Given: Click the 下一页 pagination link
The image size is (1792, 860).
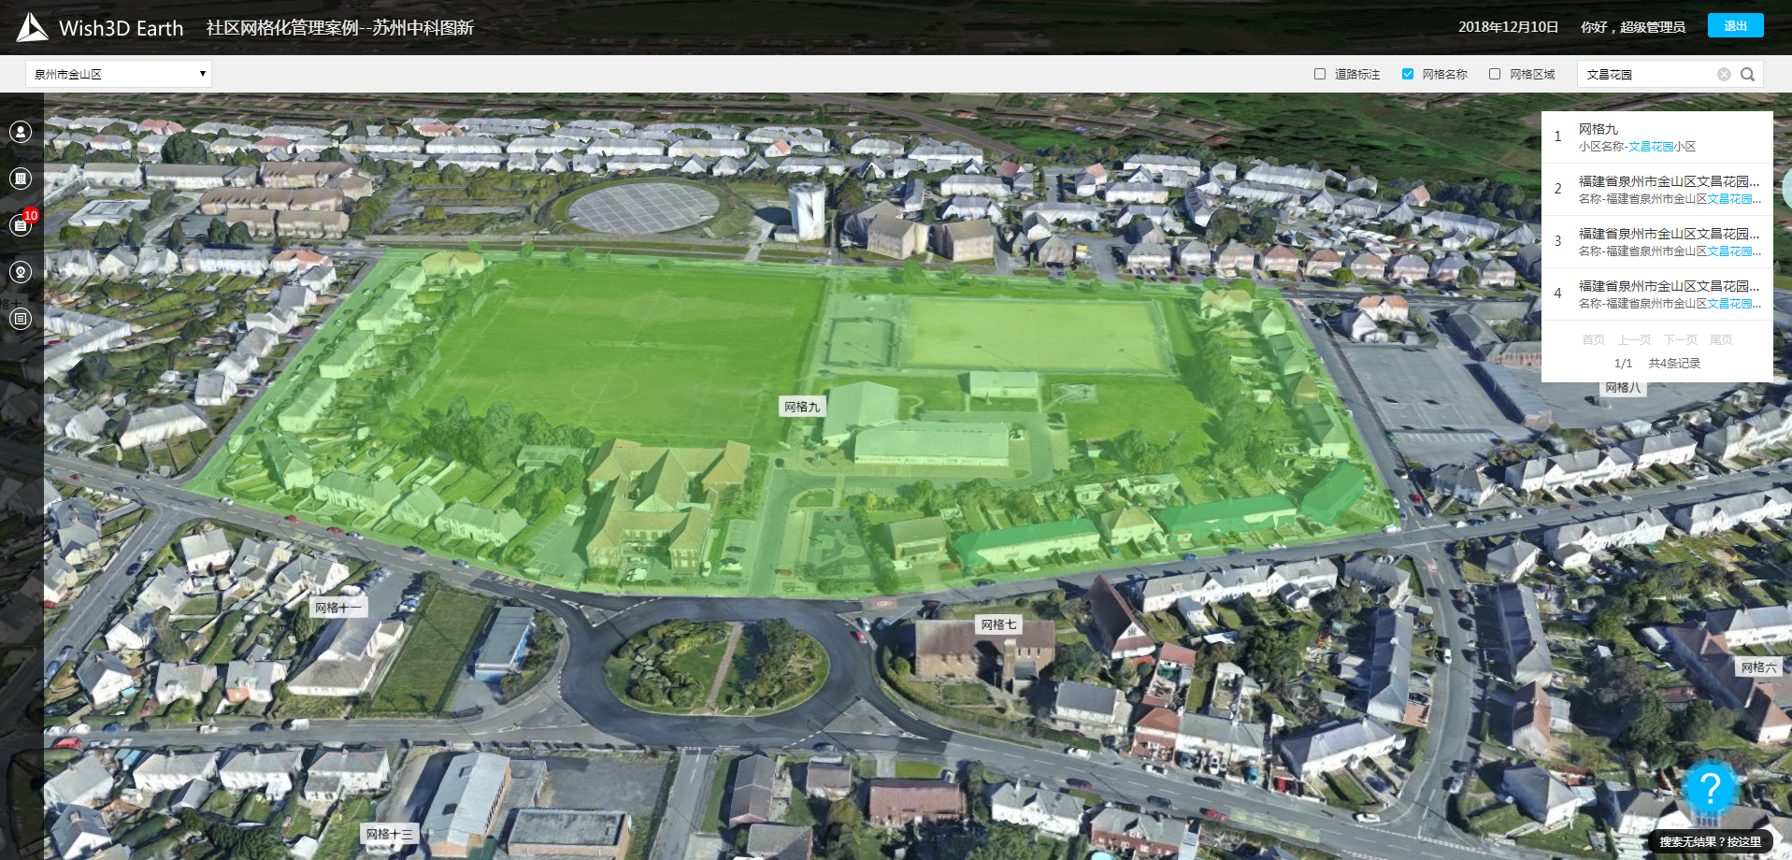Looking at the screenshot, I should pos(1680,340).
